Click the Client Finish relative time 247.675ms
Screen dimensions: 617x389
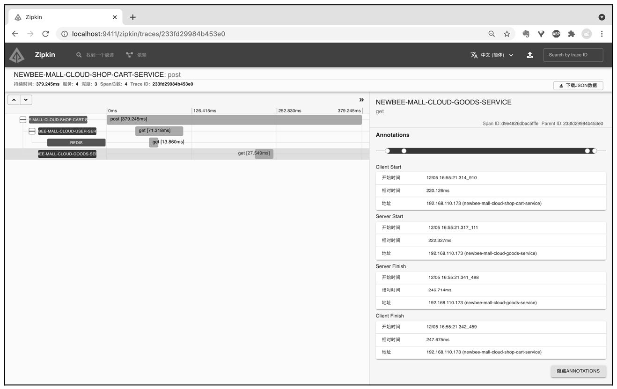(x=438, y=339)
